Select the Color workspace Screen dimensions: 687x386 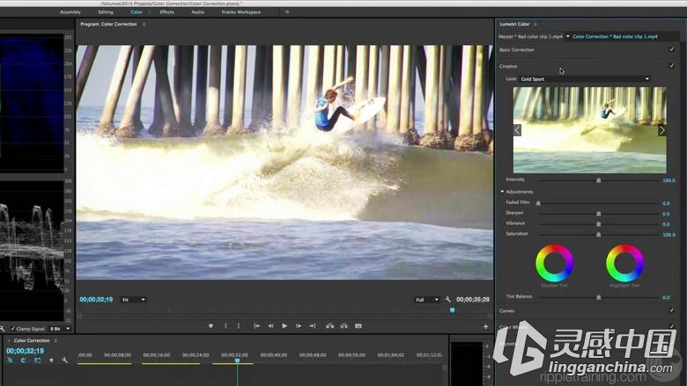click(137, 12)
